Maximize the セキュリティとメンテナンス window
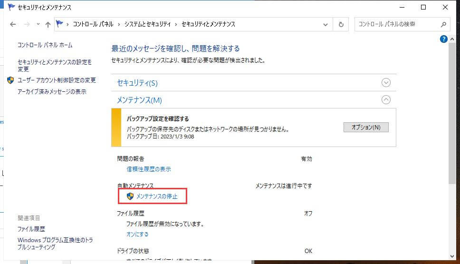This screenshot has width=460, height=264. [x=423, y=7]
